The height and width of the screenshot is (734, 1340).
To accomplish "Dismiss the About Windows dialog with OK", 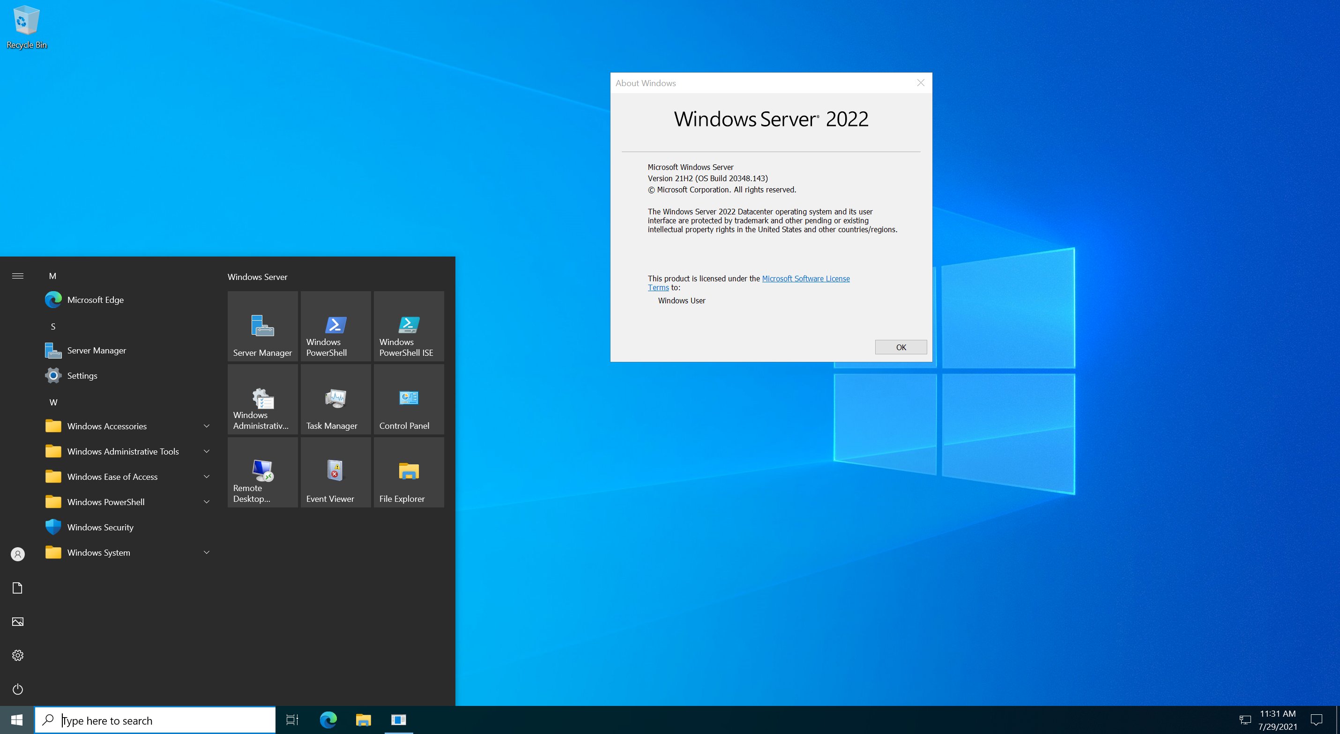I will (x=901, y=347).
